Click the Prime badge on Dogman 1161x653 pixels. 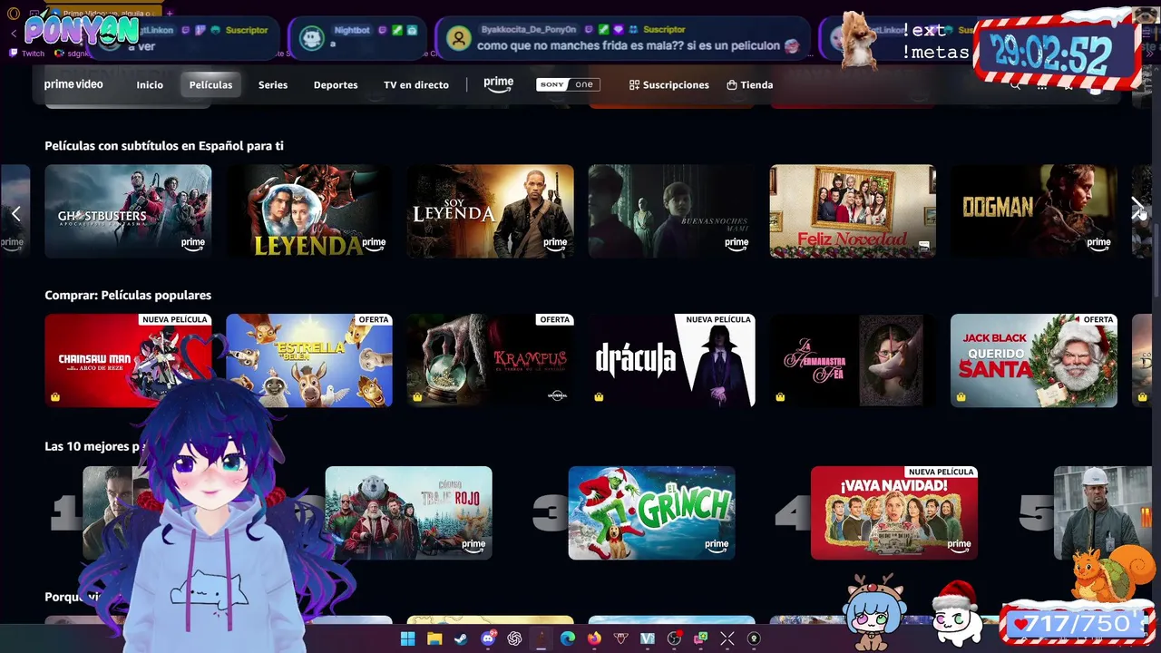[1098, 243]
